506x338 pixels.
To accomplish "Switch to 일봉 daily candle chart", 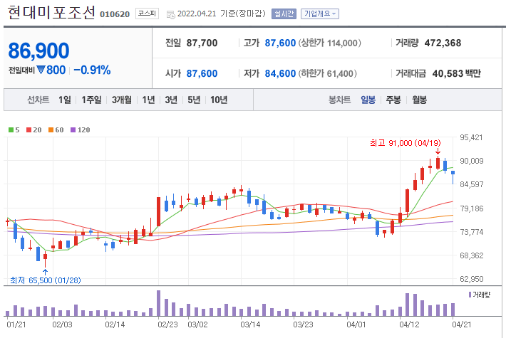I will click(x=368, y=100).
